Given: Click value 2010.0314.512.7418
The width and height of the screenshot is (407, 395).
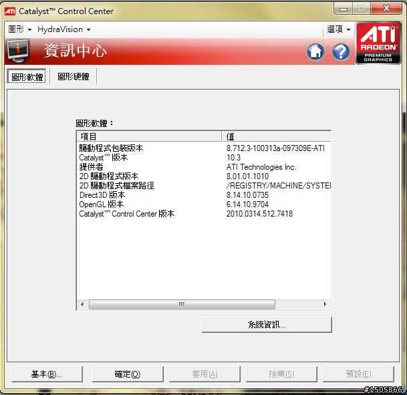Looking at the screenshot, I should pyautogui.click(x=259, y=214).
